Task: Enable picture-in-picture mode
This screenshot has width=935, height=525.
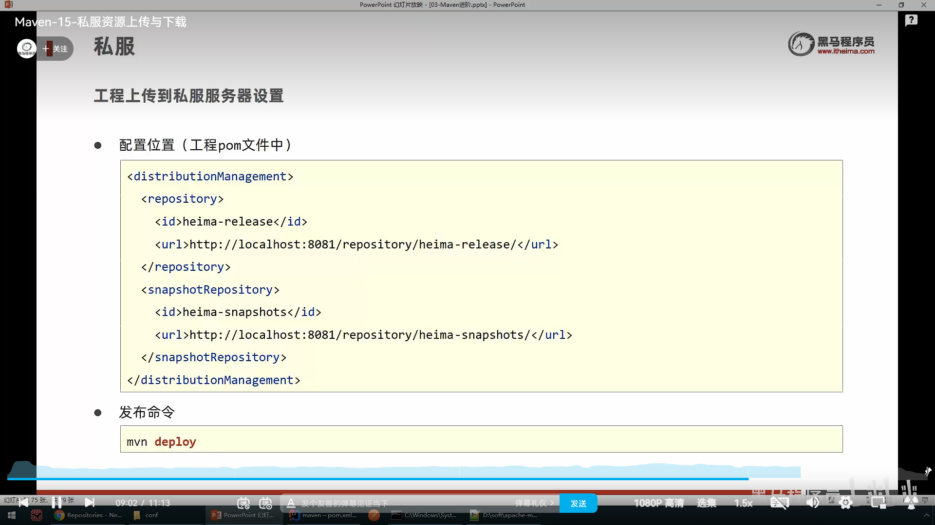Action: (879, 503)
